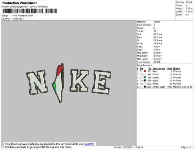The width and height of the screenshot is (194, 150).
Task: Click the 'Code' column header
Action: [x=169, y=69]
